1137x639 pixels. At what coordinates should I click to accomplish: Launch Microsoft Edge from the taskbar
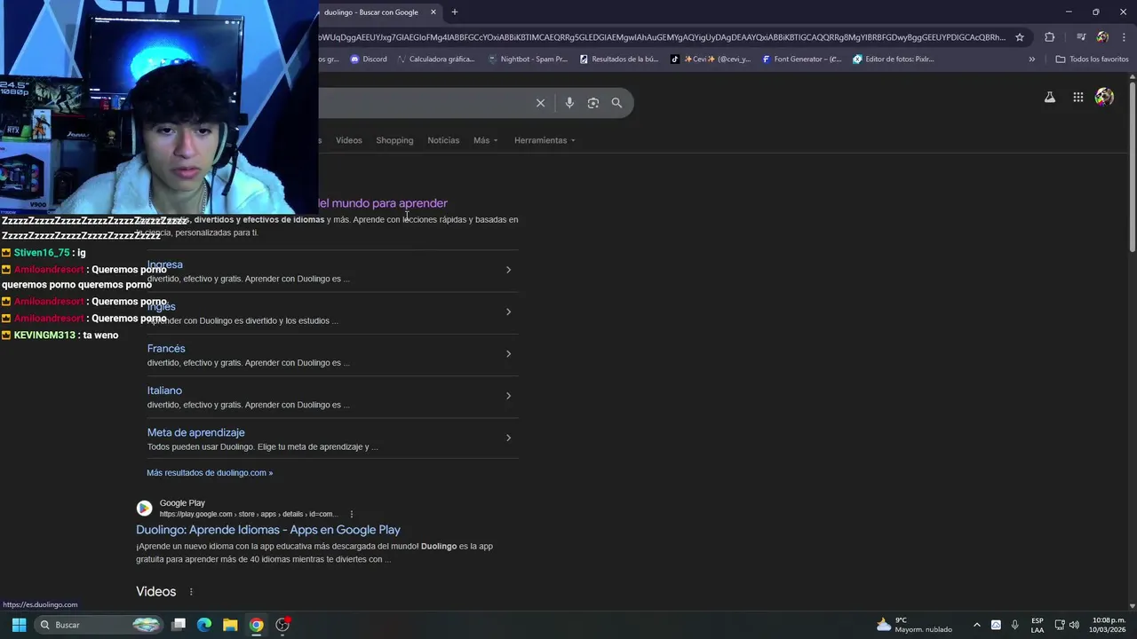click(x=204, y=625)
